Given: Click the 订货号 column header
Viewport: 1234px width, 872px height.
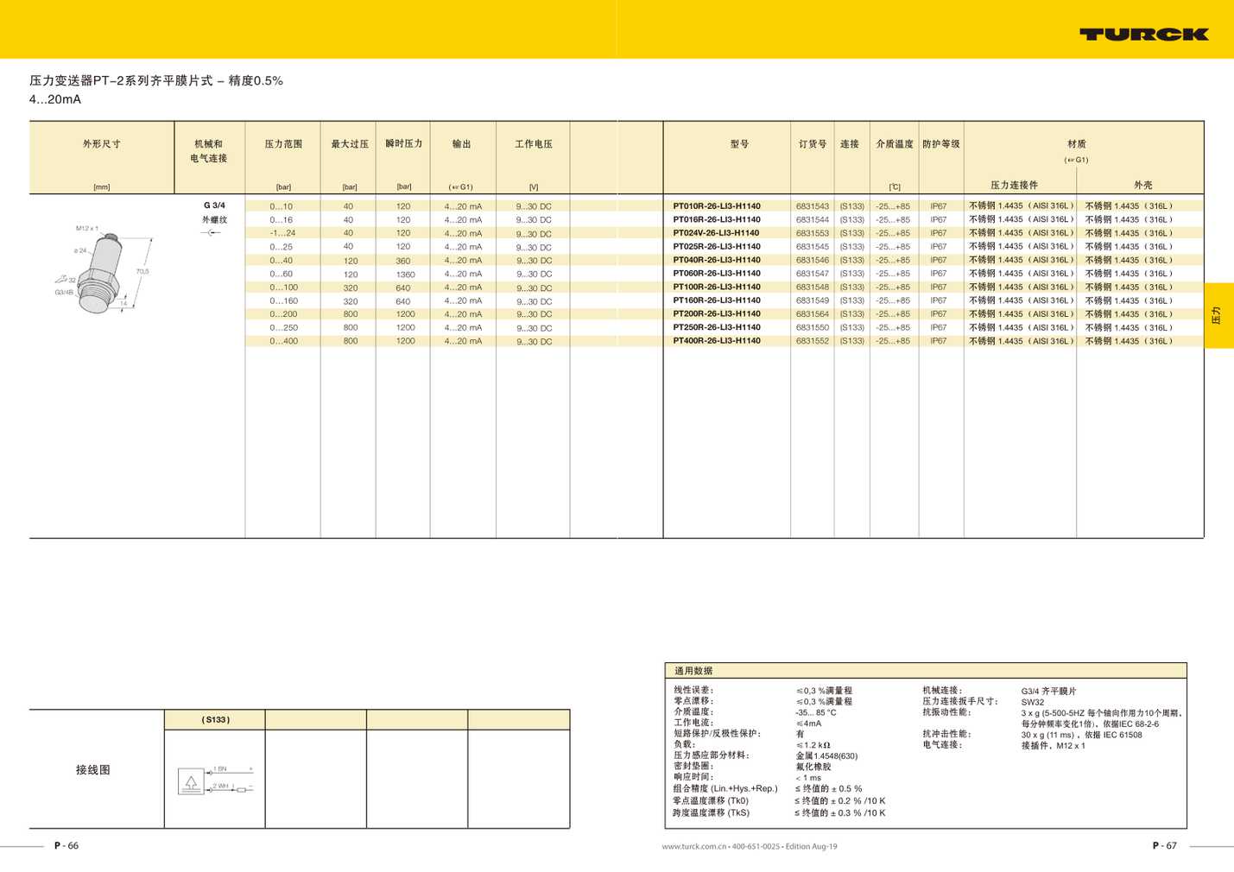Looking at the screenshot, I should click(x=813, y=144).
